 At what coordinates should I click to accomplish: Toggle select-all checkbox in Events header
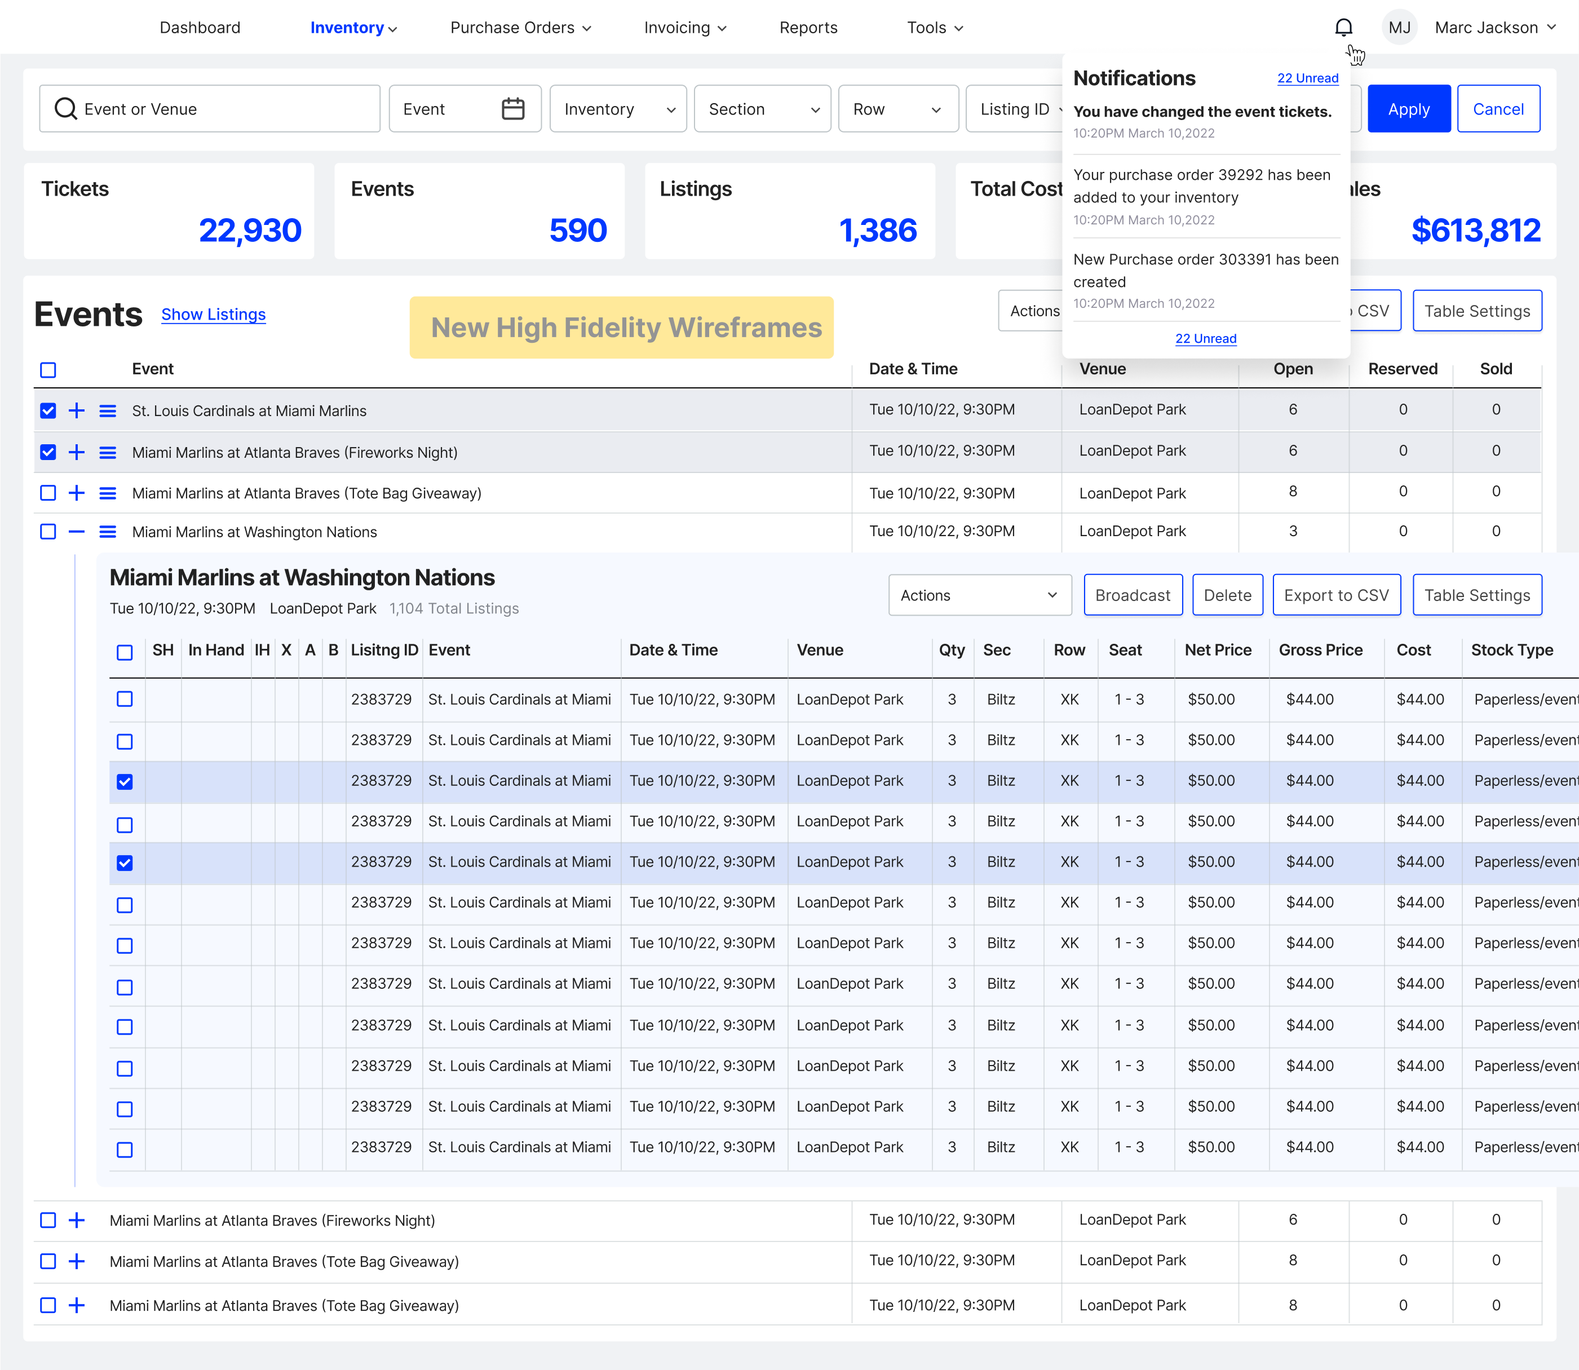click(48, 370)
